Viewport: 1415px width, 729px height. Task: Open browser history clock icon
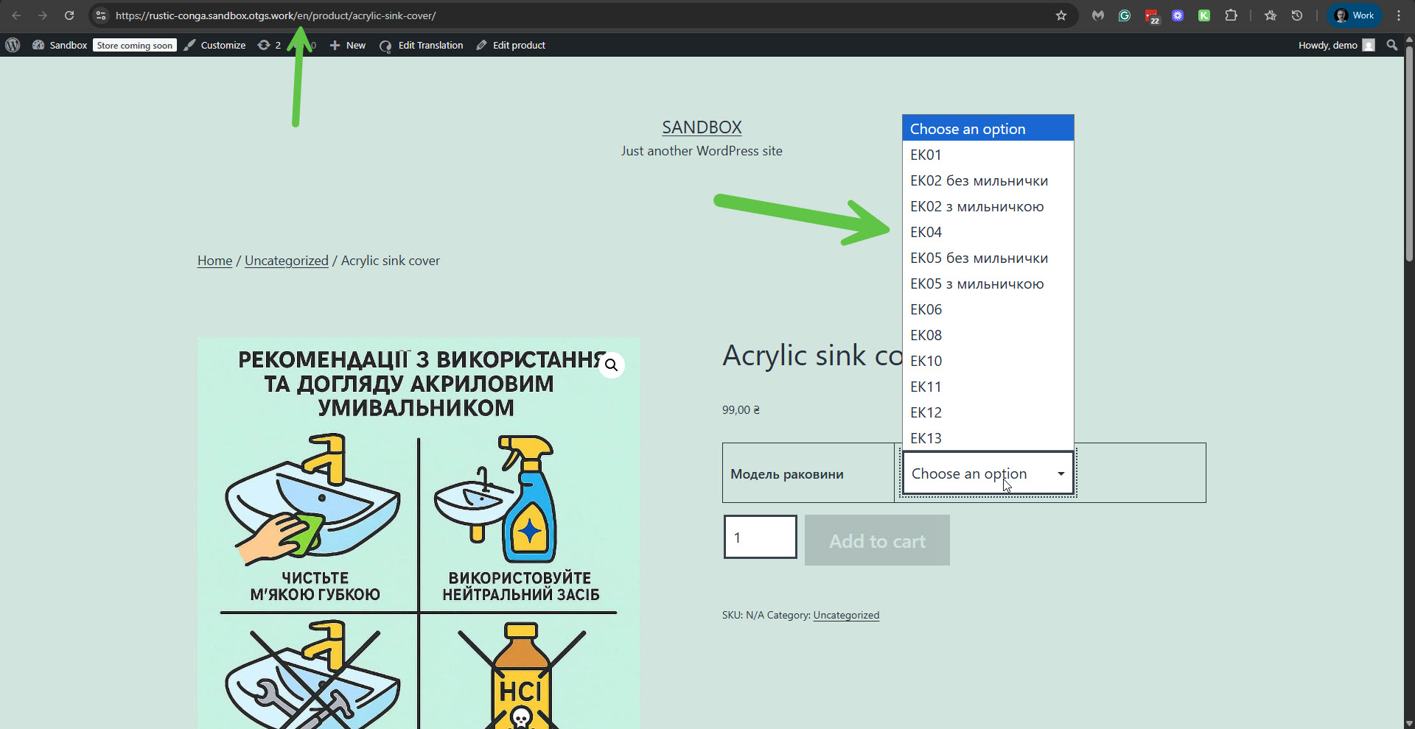point(1296,15)
